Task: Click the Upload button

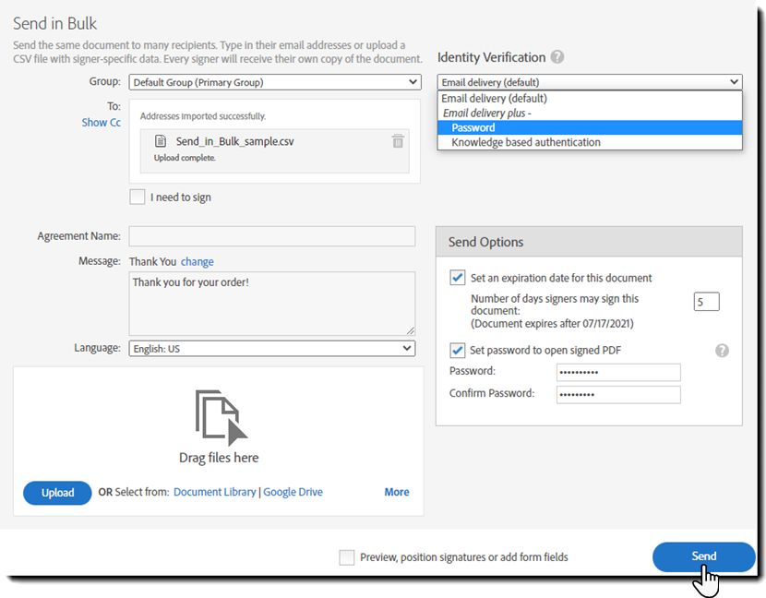Action: 57,493
